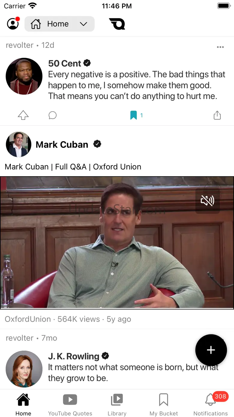Share the 50 Cent quote
The height and width of the screenshot is (417, 234).
[x=217, y=115]
